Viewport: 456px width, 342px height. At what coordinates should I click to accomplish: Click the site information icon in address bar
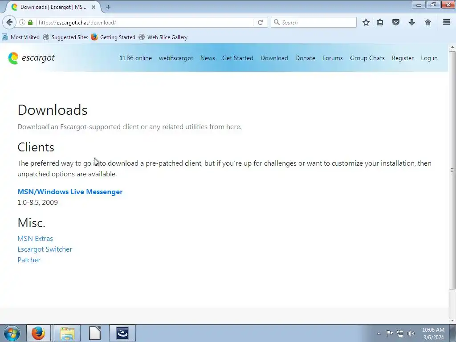point(22,22)
